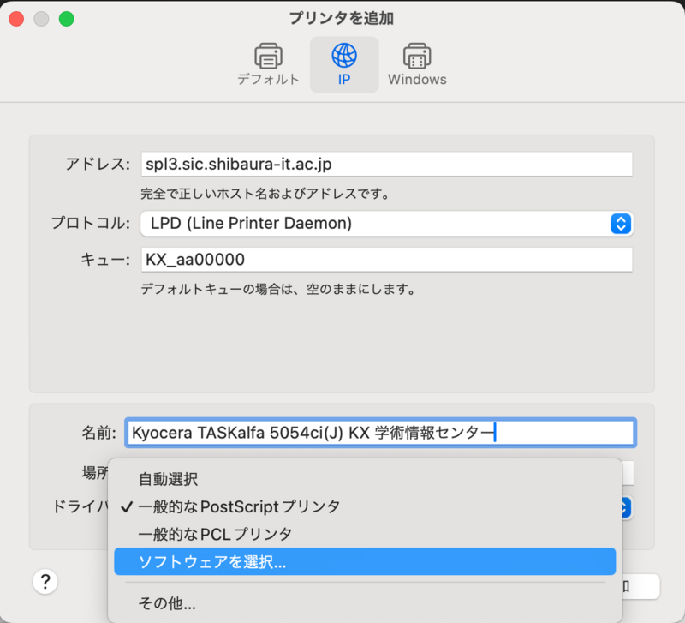Open the プロトコル LPD dropdown

385,224
